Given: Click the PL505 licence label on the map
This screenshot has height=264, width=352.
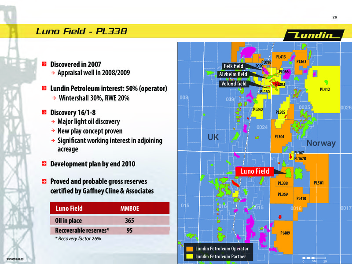Looking at the screenshot, I should click(280, 112).
